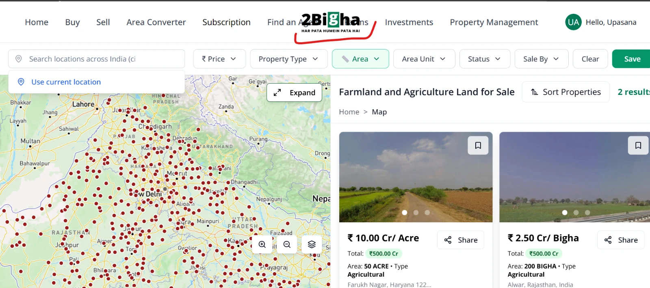Viewport: 650px width, 288px height.
Task: Click the UA profile avatar
Action: click(x=573, y=22)
